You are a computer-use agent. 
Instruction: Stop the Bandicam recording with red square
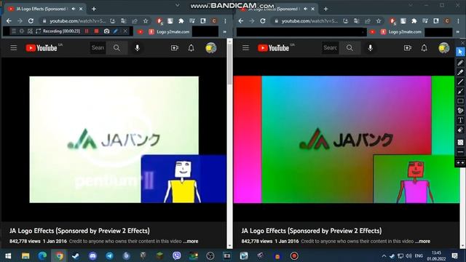tap(96, 31)
